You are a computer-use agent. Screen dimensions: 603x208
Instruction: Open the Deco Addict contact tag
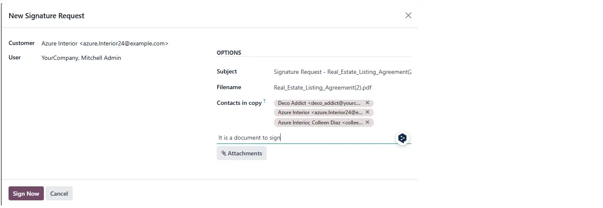tap(319, 103)
